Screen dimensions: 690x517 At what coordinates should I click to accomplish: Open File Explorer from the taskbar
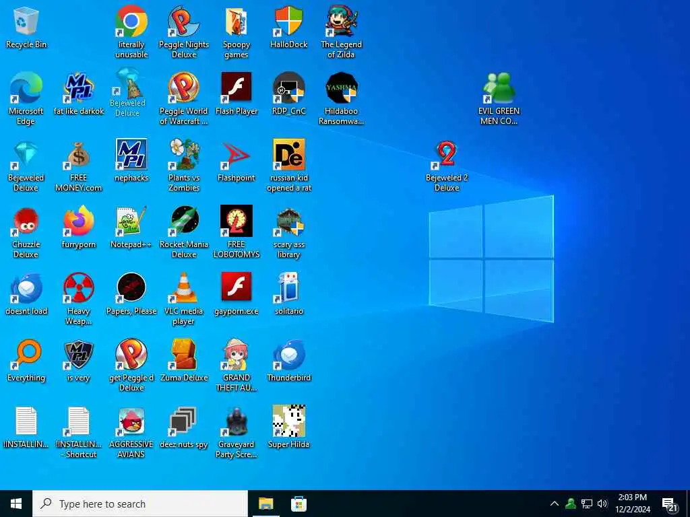(x=265, y=504)
